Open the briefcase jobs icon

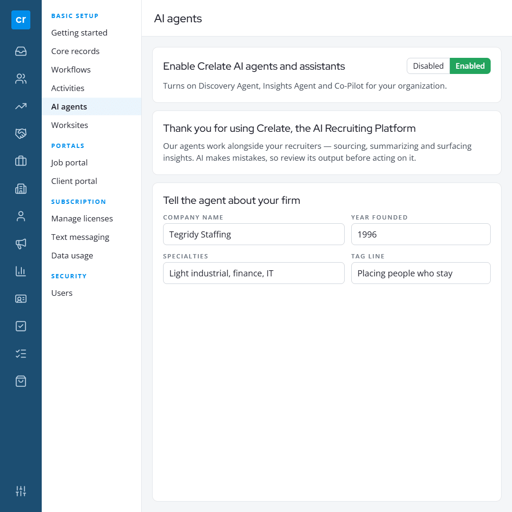click(20, 161)
